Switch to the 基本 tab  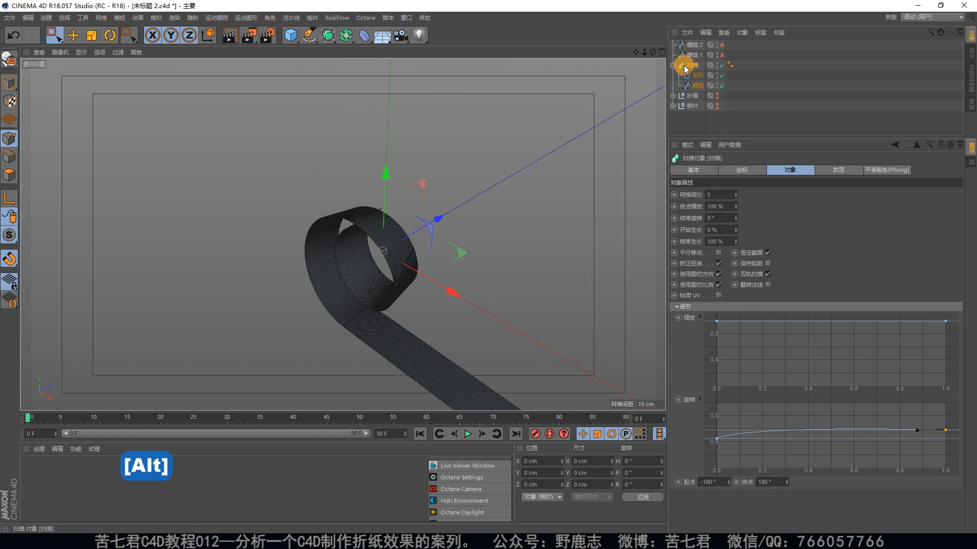coord(694,170)
